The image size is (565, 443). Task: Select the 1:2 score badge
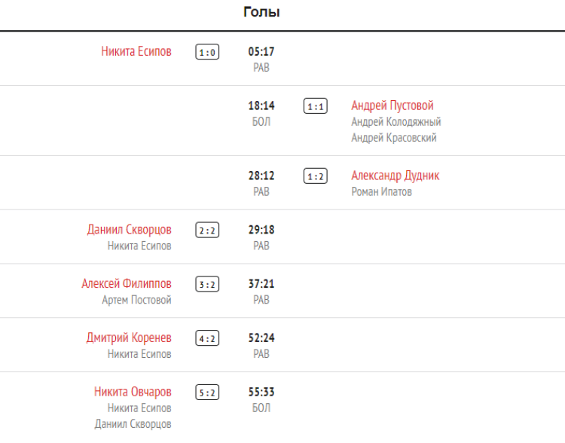[x=315, y=176]
